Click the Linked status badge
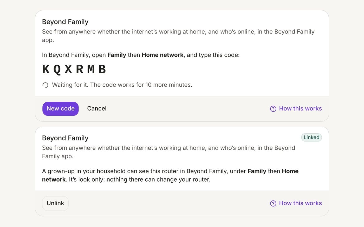364x227 pixels. tap(311, 137)
